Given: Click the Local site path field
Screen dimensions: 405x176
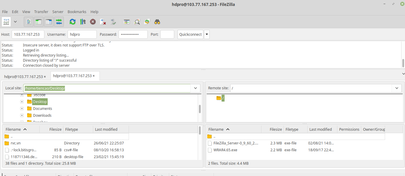Looking at the screenshot, I should click(107, 88).
